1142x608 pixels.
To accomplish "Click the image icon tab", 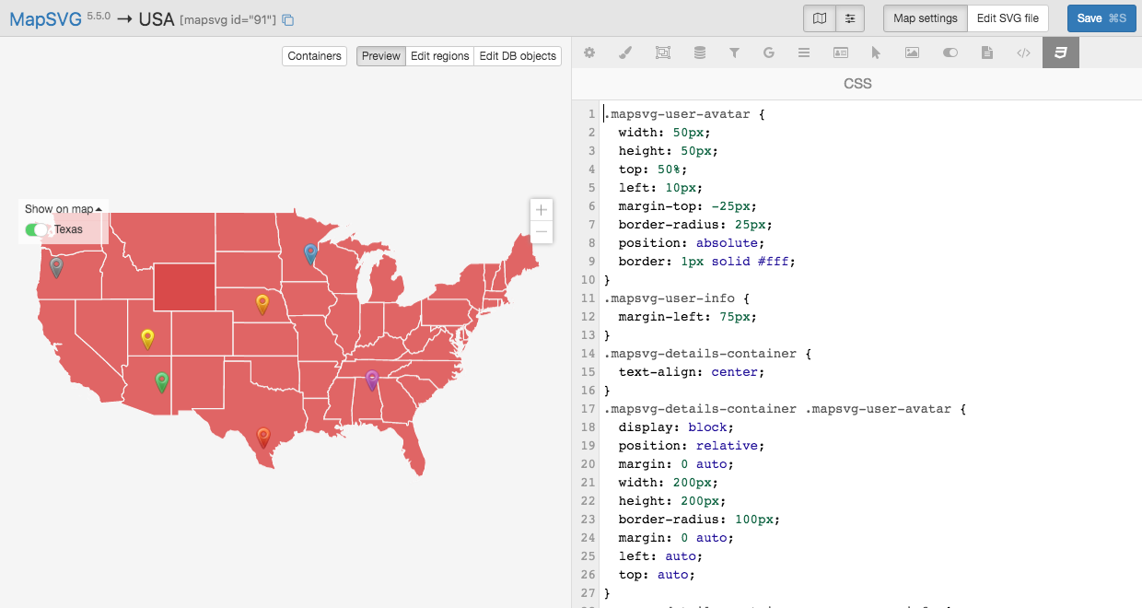I will (x=912, y=53).
